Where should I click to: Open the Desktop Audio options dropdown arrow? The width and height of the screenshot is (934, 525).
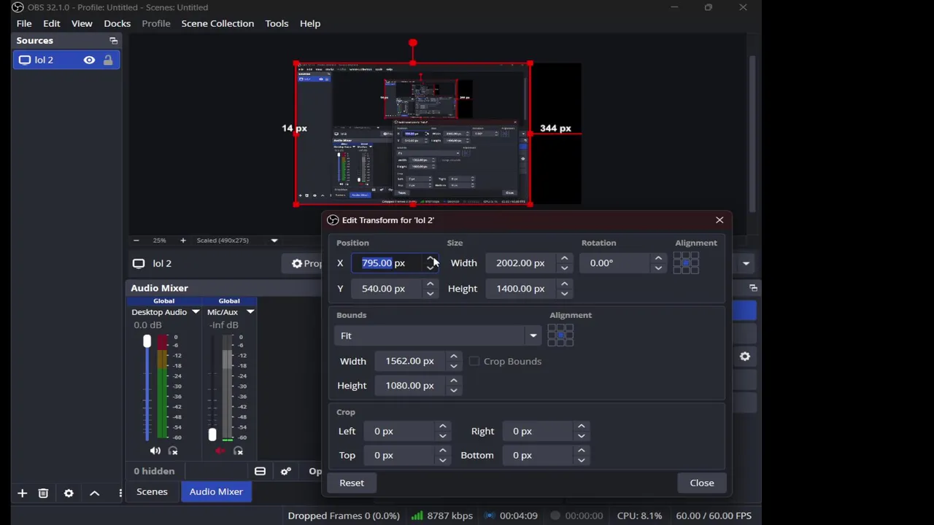point(196,312)
